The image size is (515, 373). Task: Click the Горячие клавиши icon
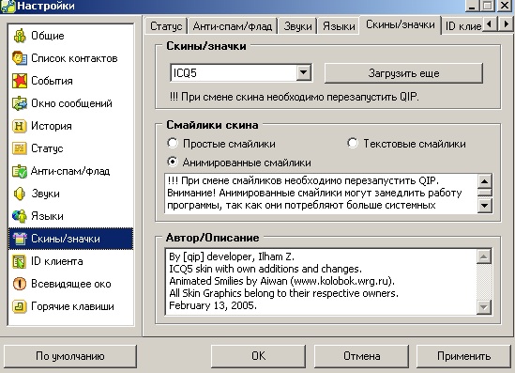pos(20,306)
